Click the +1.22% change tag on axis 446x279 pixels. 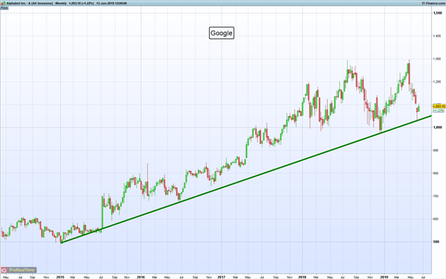click(438, 110)
